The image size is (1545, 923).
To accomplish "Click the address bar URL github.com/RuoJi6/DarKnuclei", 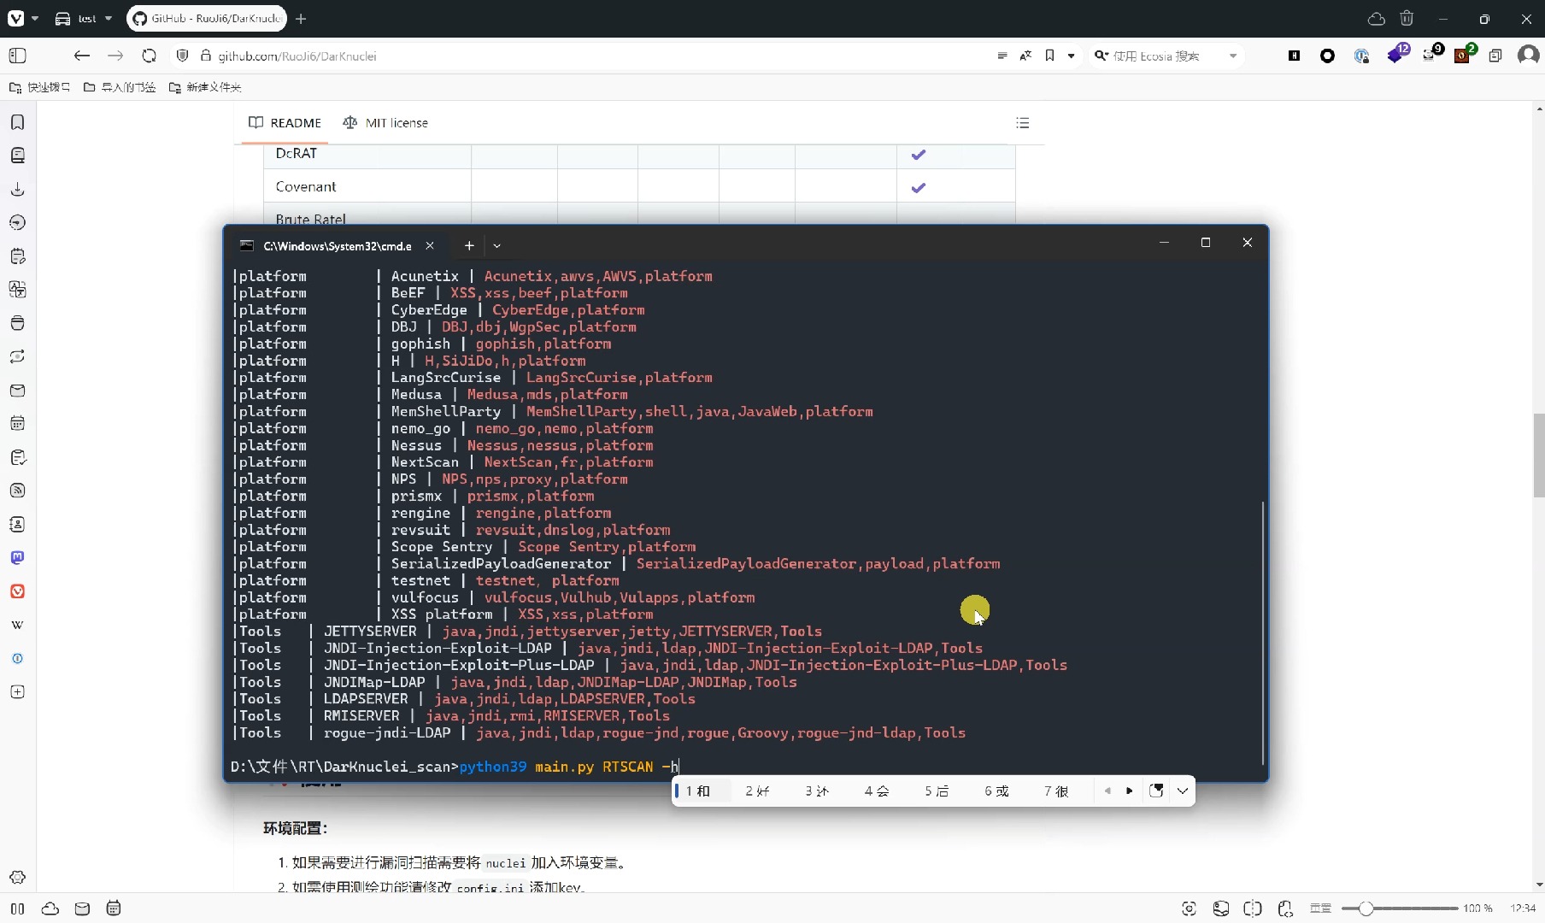I will coord(297,56).
